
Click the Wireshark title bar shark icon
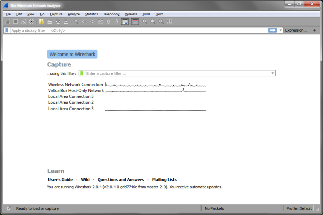coord(6,5)
